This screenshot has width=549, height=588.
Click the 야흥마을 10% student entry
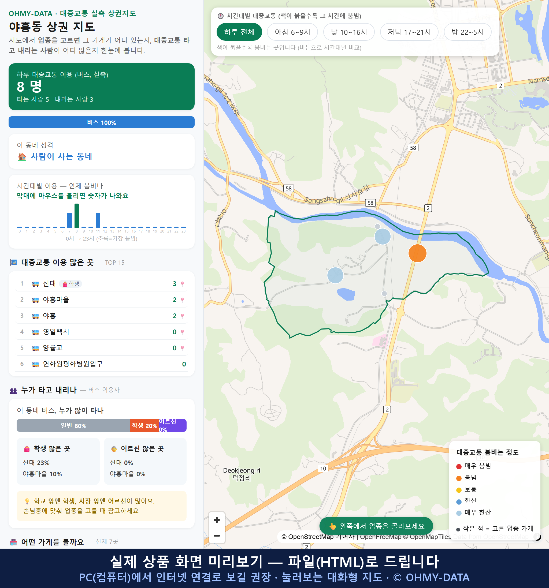pyautogui.click(x=42, y=474)
